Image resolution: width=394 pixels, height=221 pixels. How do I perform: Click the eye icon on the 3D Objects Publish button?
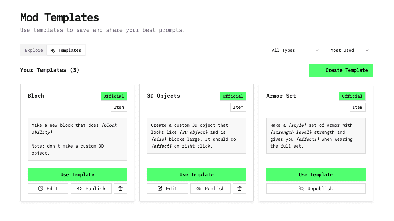[x=199, y=189]
